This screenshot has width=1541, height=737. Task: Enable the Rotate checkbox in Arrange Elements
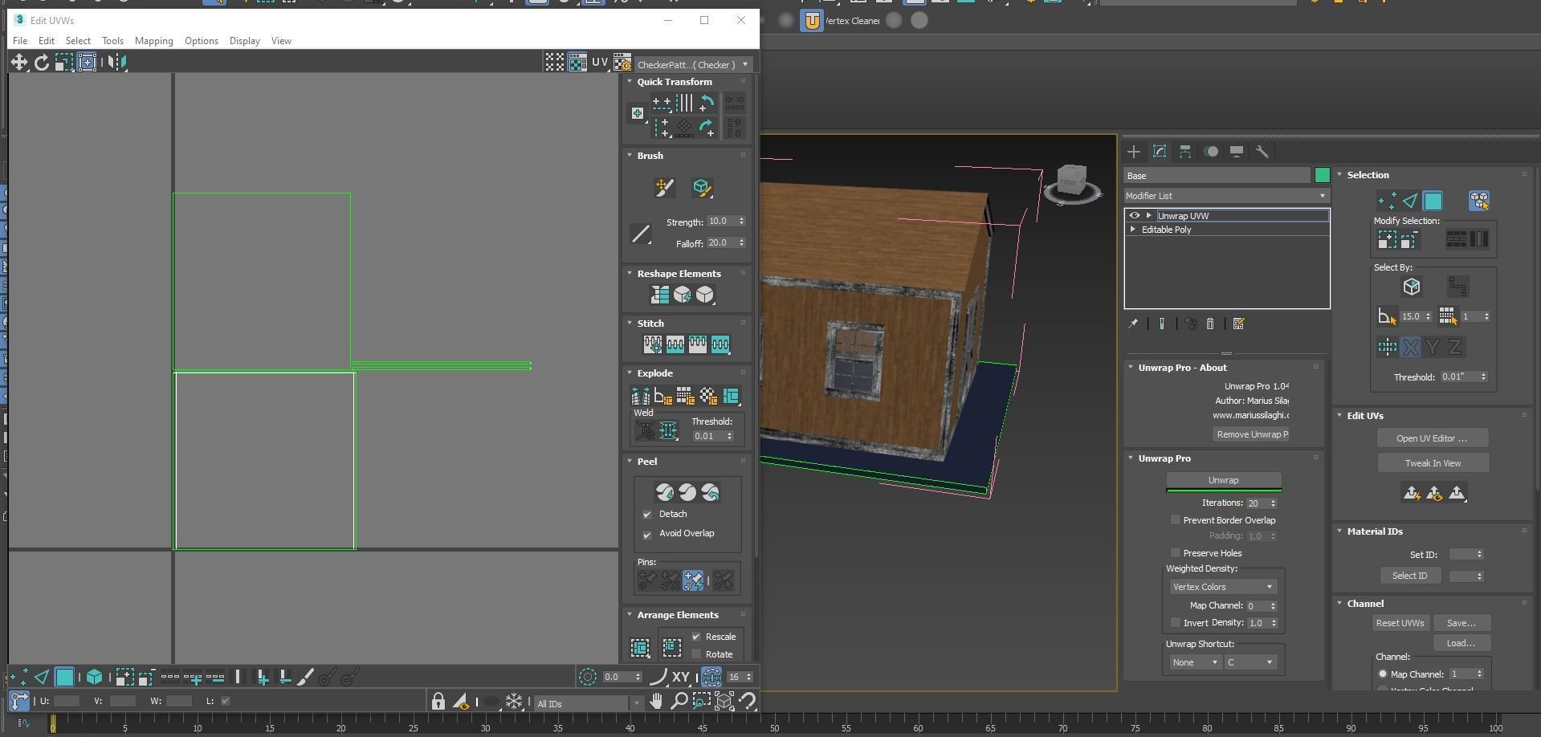pyautogui.click(x=696, y=654)
